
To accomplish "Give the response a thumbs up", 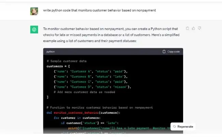I will click(193, 28).
